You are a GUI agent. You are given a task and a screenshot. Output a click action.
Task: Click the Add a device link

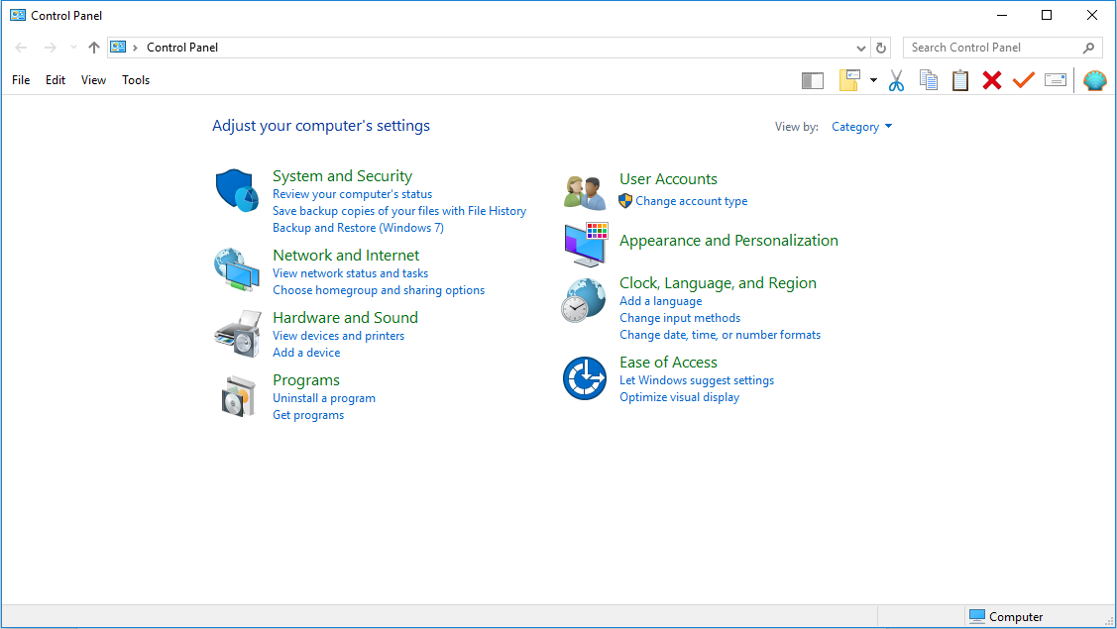click(306, 353)
